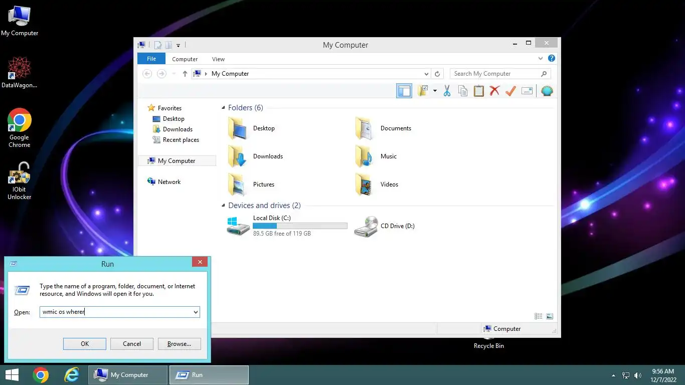The height and width of the screenshot is (385, 685).
Task: Click the Windows Start button
Action: [12, 374]
